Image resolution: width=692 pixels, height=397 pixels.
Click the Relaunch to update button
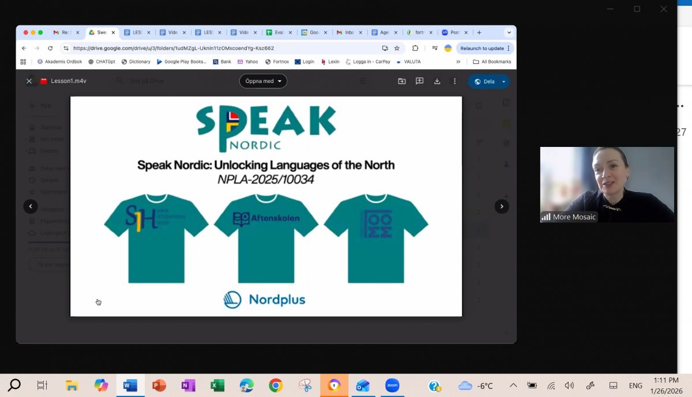coord(482,48)
